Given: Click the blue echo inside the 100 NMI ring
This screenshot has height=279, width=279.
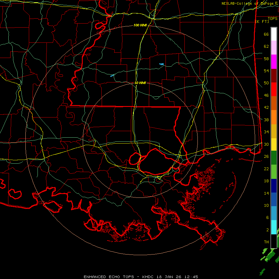Looking at the screenshot, I should [162, 64].
